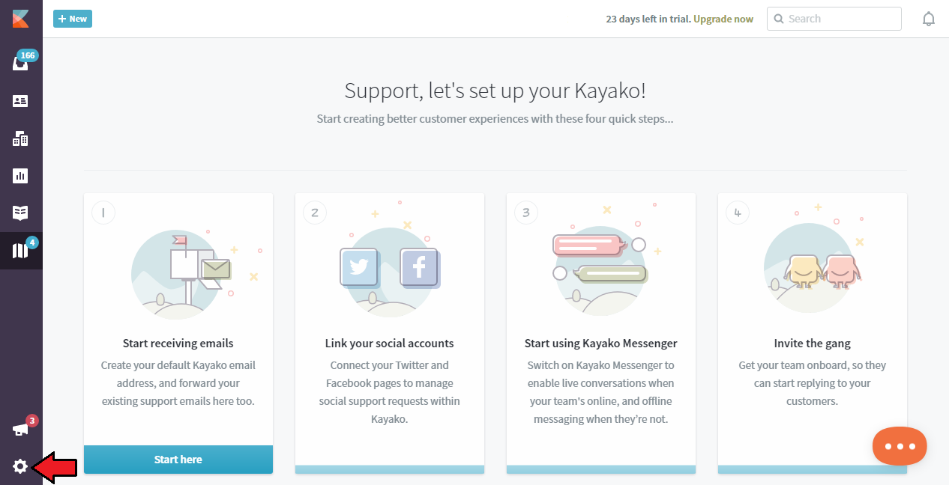Click the notification bell icon

pyautogui.click(x=929, y=19)
